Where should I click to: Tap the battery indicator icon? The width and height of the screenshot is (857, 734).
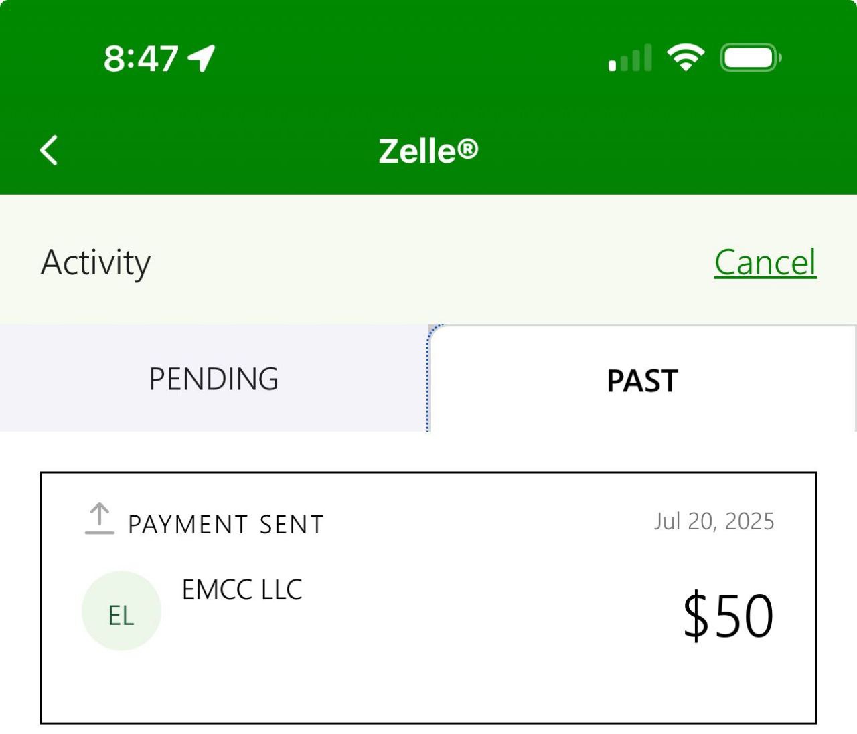pyautogui.click(x=750, y=58)
